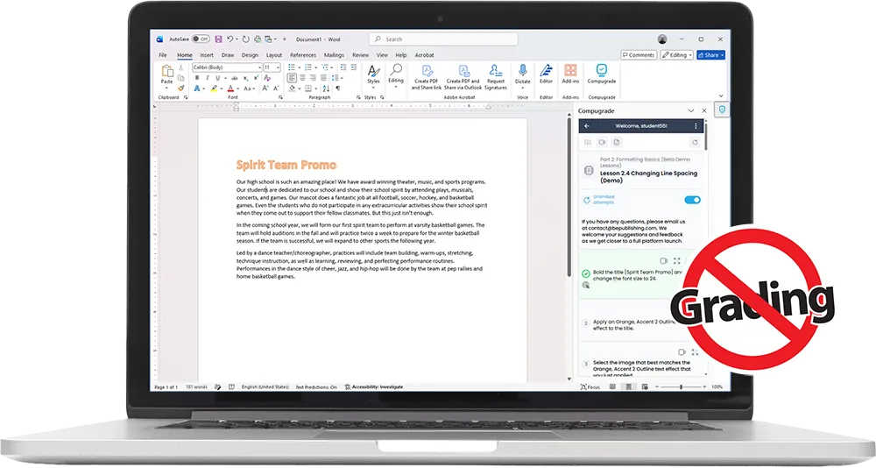Open the font size dropdown
Screen dimensions: 876x468
tap(272, 67)
